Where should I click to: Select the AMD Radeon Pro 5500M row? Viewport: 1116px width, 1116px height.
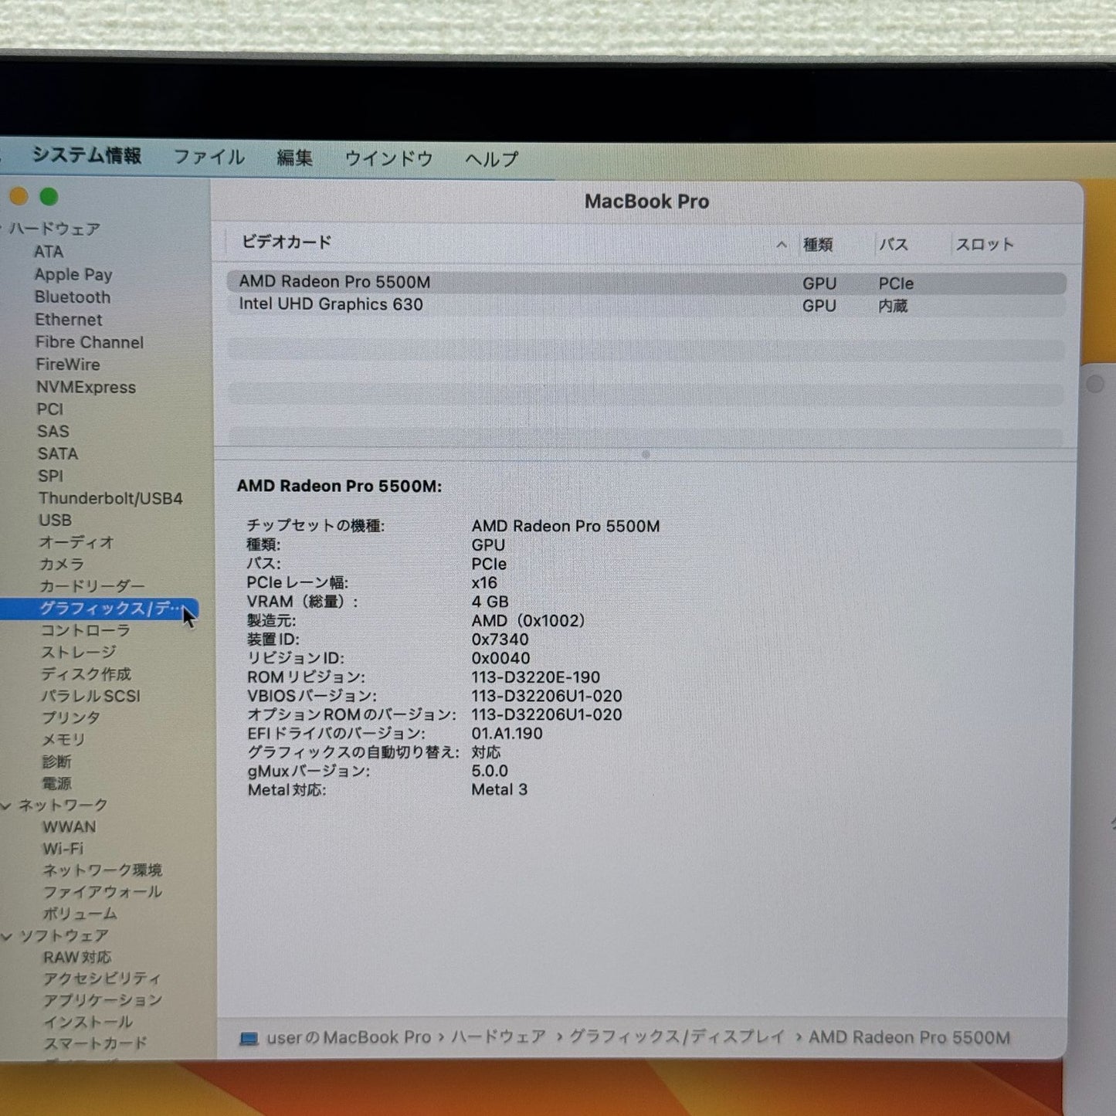(646, 283)
